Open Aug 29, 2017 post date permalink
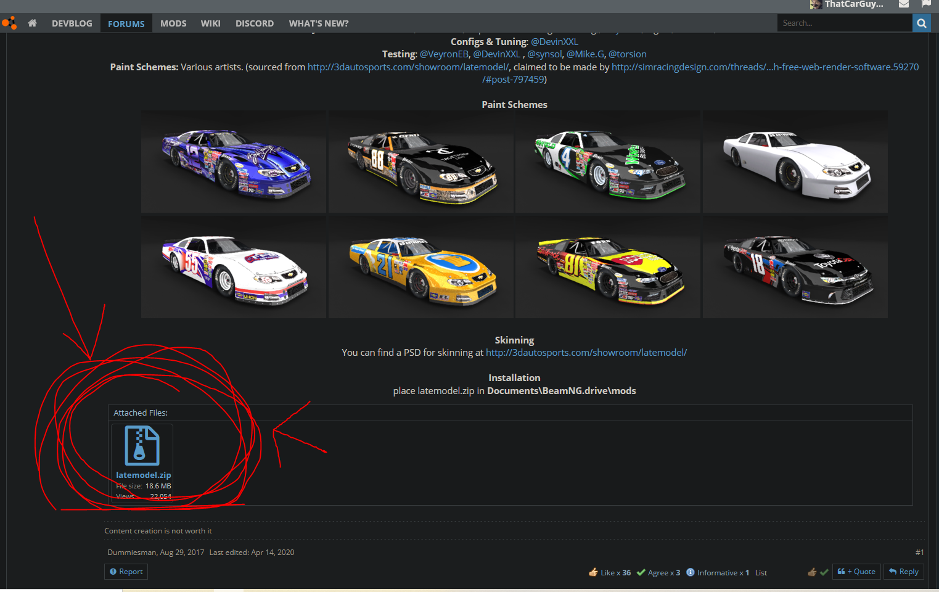 tap(182, 552)
